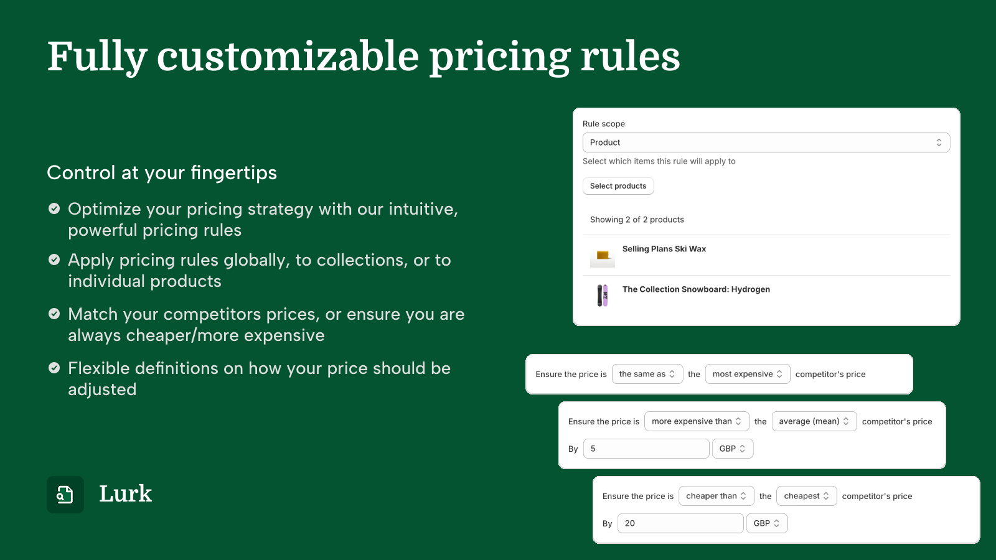996x560 pixels.
Task: Open the Rule scope Product dropdown
Action: [x=766, y=142]
